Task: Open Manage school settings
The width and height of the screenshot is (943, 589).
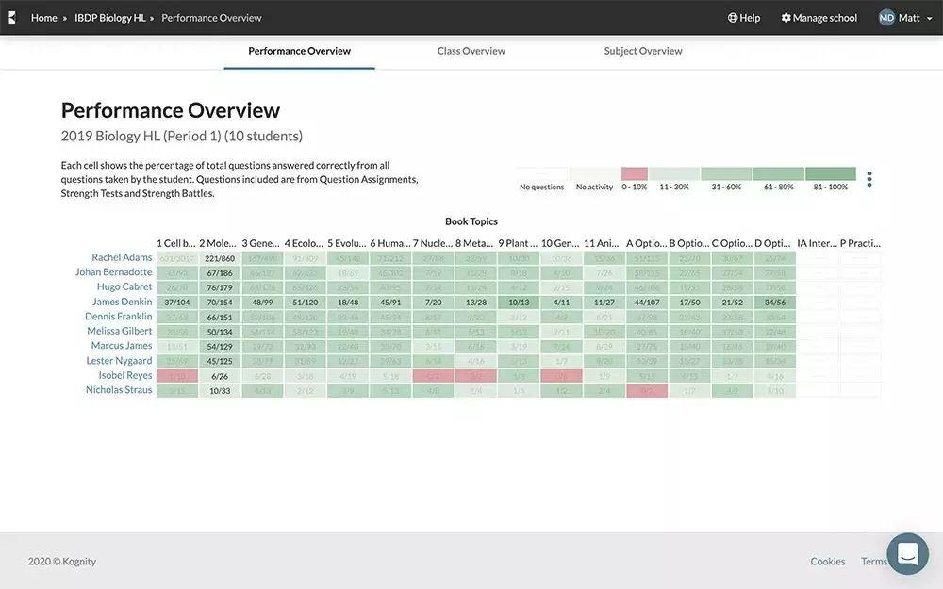Action: click(824, 18)
